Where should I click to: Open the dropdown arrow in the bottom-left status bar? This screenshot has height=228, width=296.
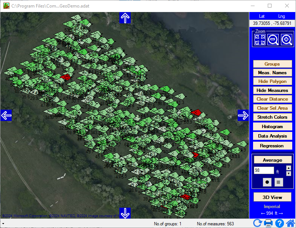pyautogui.click(x=3, y=224)
